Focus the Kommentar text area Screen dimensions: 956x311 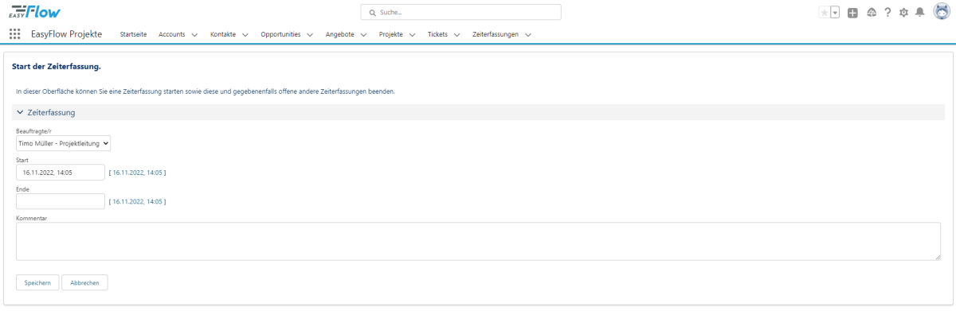pos(479,241)
